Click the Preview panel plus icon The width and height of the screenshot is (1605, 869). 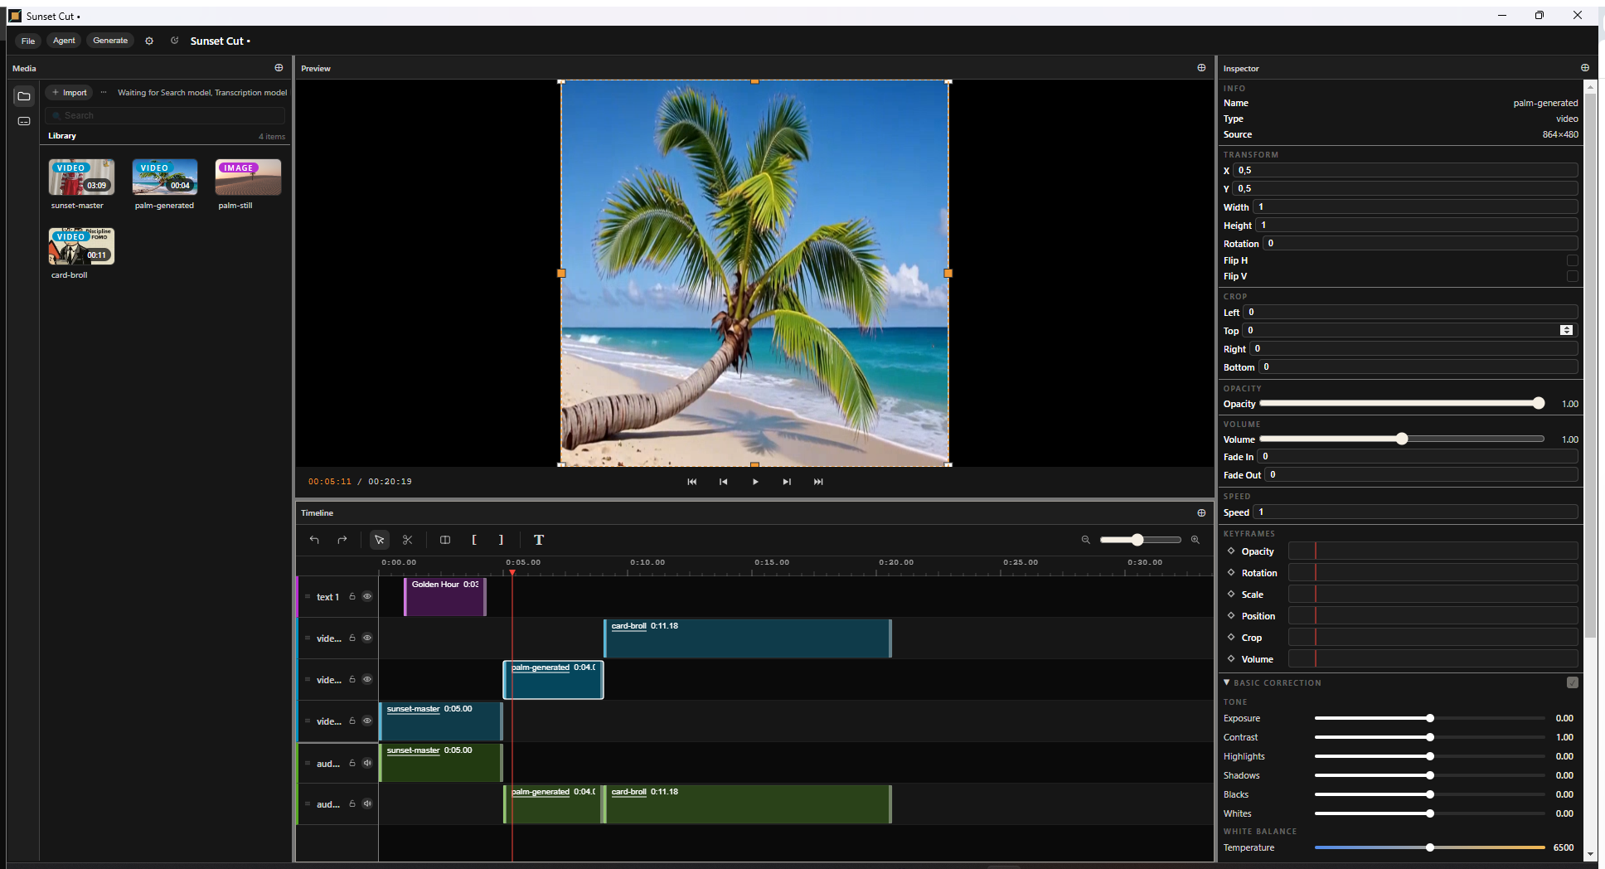[x=1201, y=68]
